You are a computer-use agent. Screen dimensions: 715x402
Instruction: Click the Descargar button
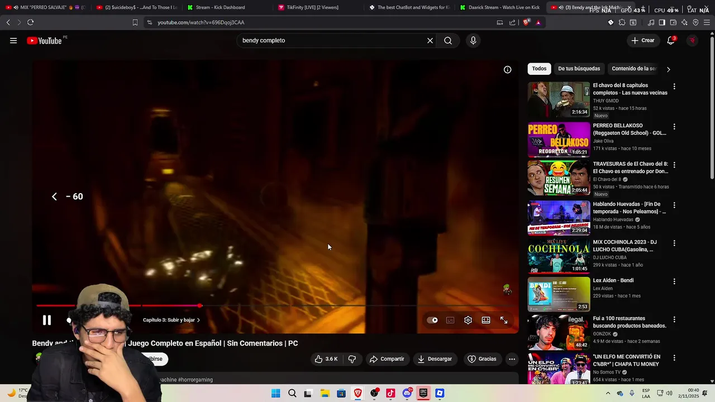(x=435, y=359)
